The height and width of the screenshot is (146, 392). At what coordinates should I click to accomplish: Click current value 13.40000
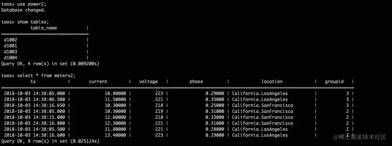[115, 135]
